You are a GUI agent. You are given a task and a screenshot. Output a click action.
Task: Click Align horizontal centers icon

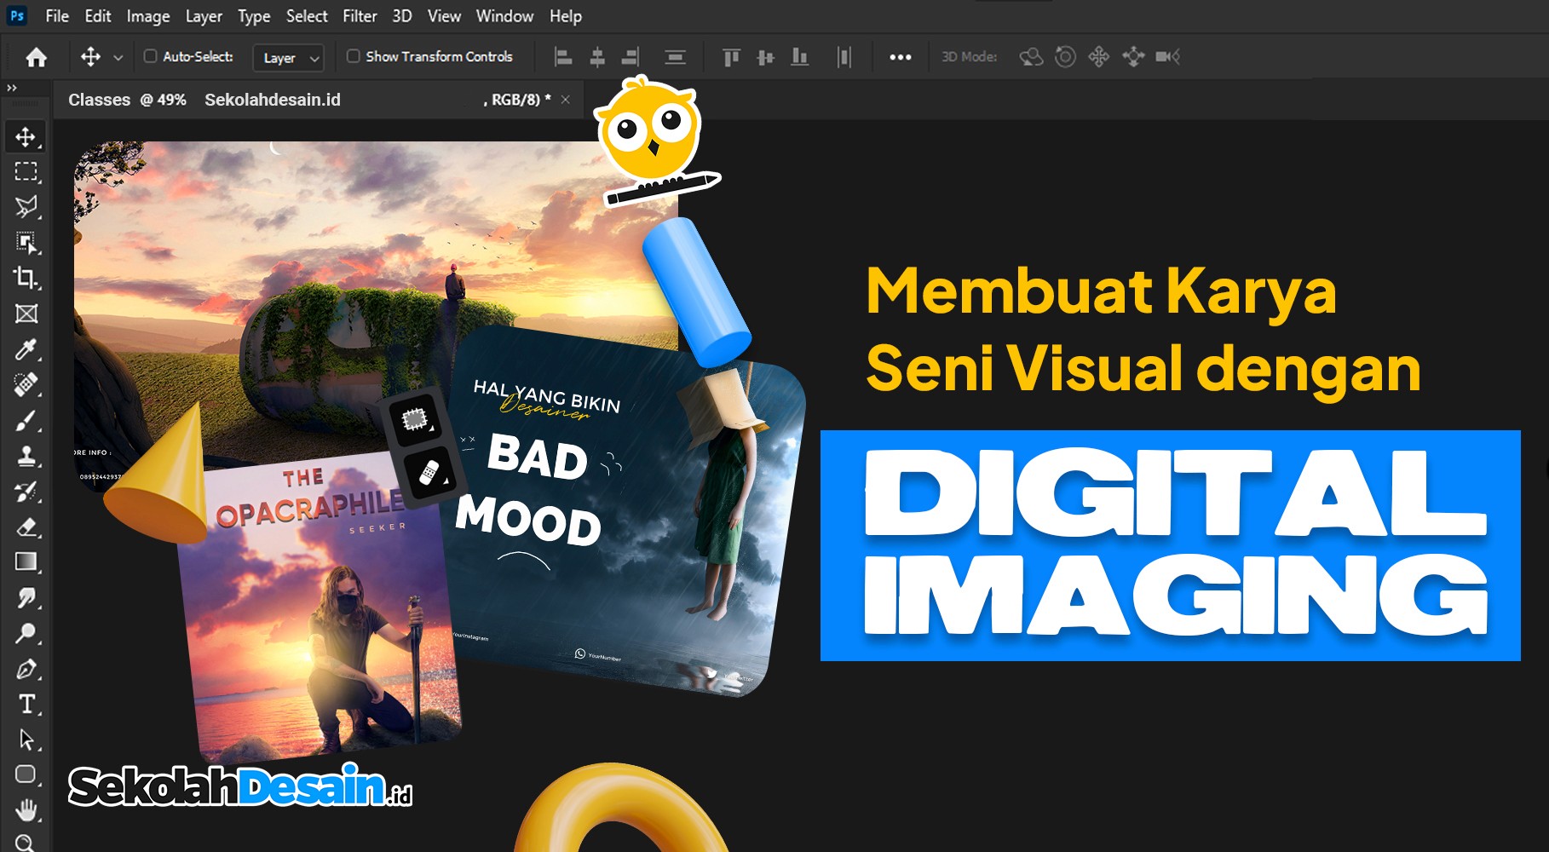(x=597, y=57)
